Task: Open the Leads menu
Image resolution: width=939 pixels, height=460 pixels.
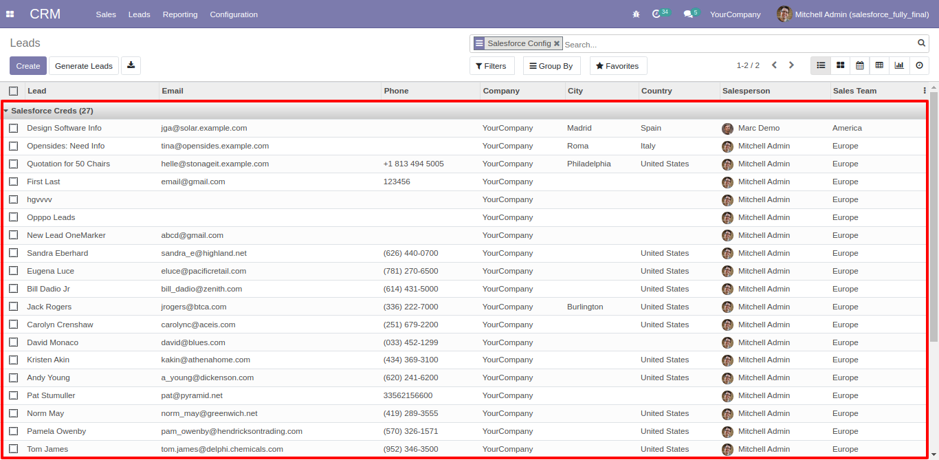Action: [140, 14]
